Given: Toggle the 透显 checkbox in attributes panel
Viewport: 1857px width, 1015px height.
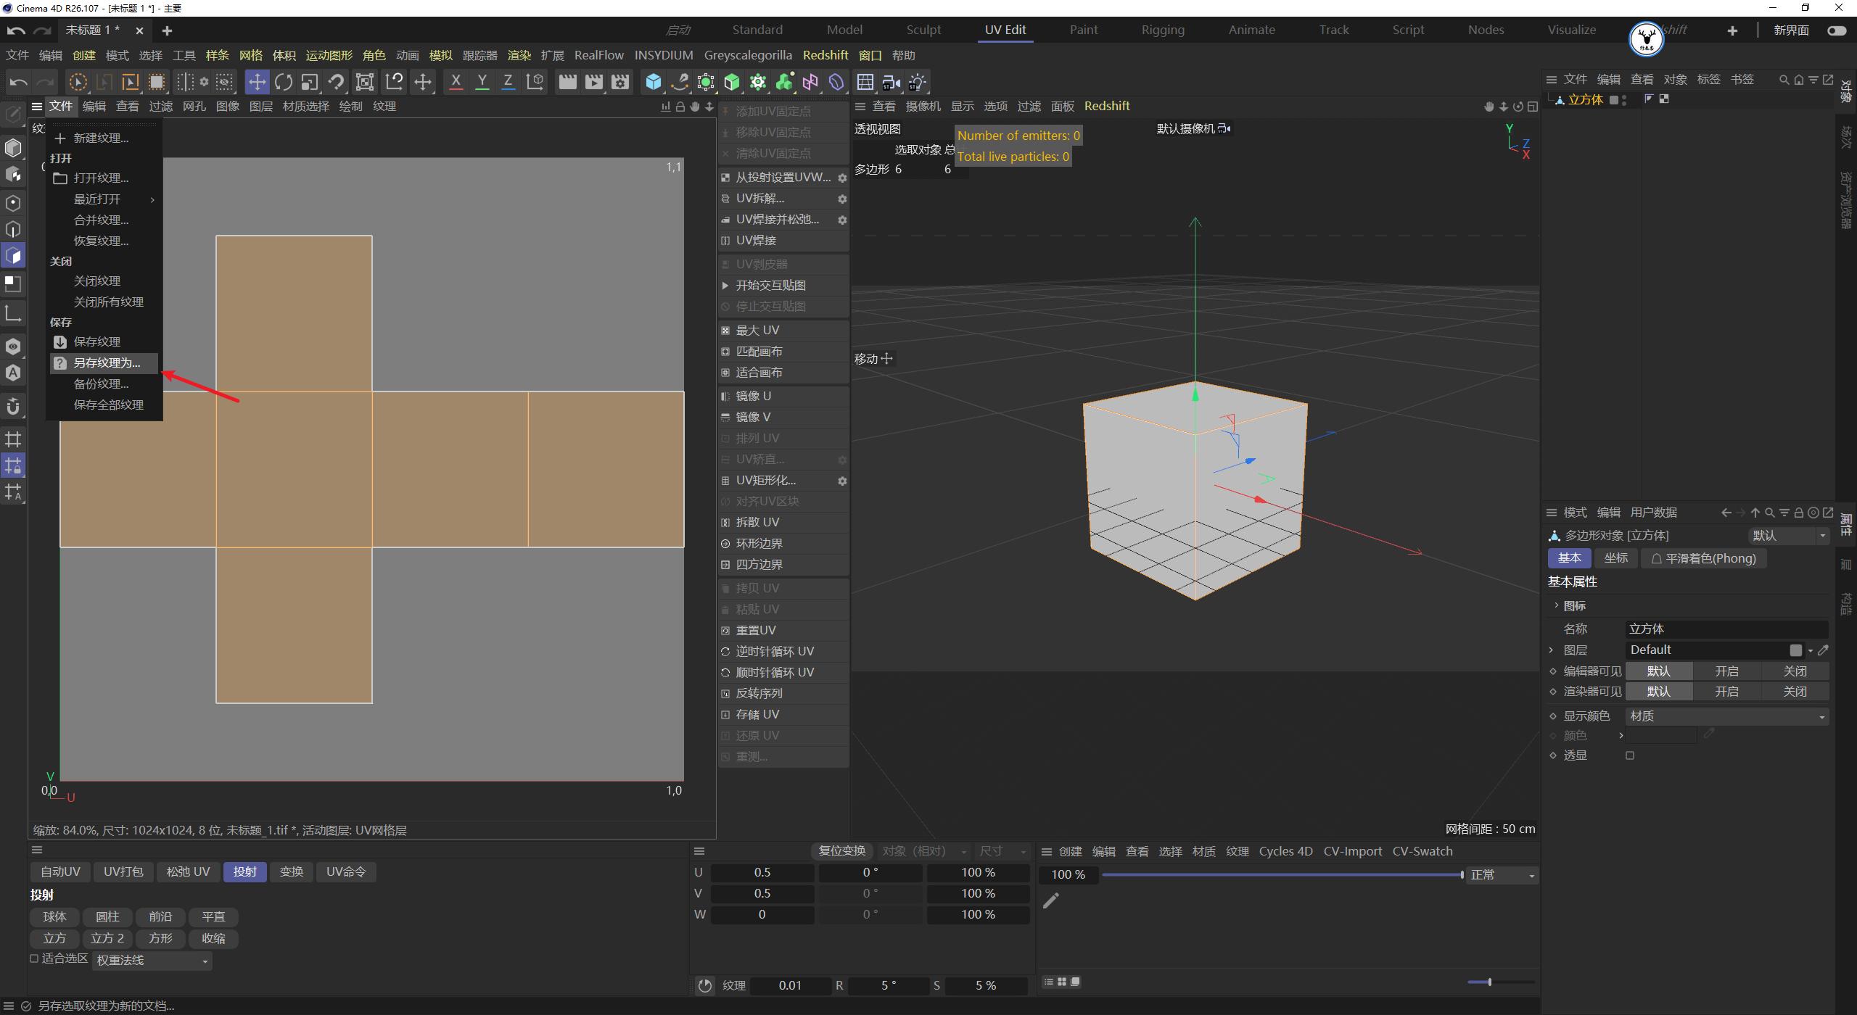Looking at the screenshot, I should [1630, 755].
